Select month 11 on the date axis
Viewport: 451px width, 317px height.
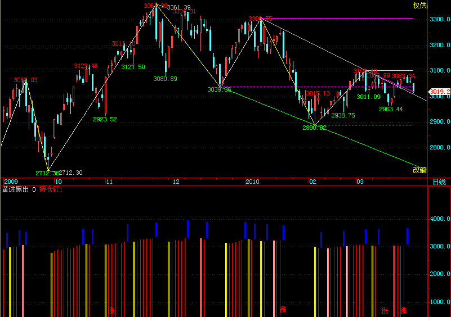tap(109, 182)
